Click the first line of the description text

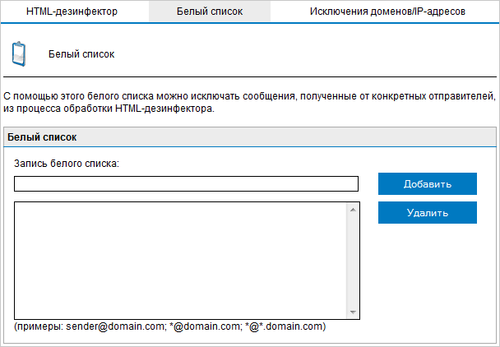pos(248,95)
